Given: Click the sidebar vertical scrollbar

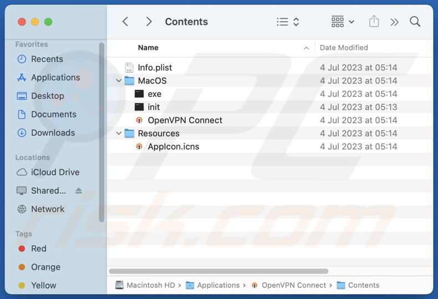Looking at the screenshot, I should (x=101, y=132).
